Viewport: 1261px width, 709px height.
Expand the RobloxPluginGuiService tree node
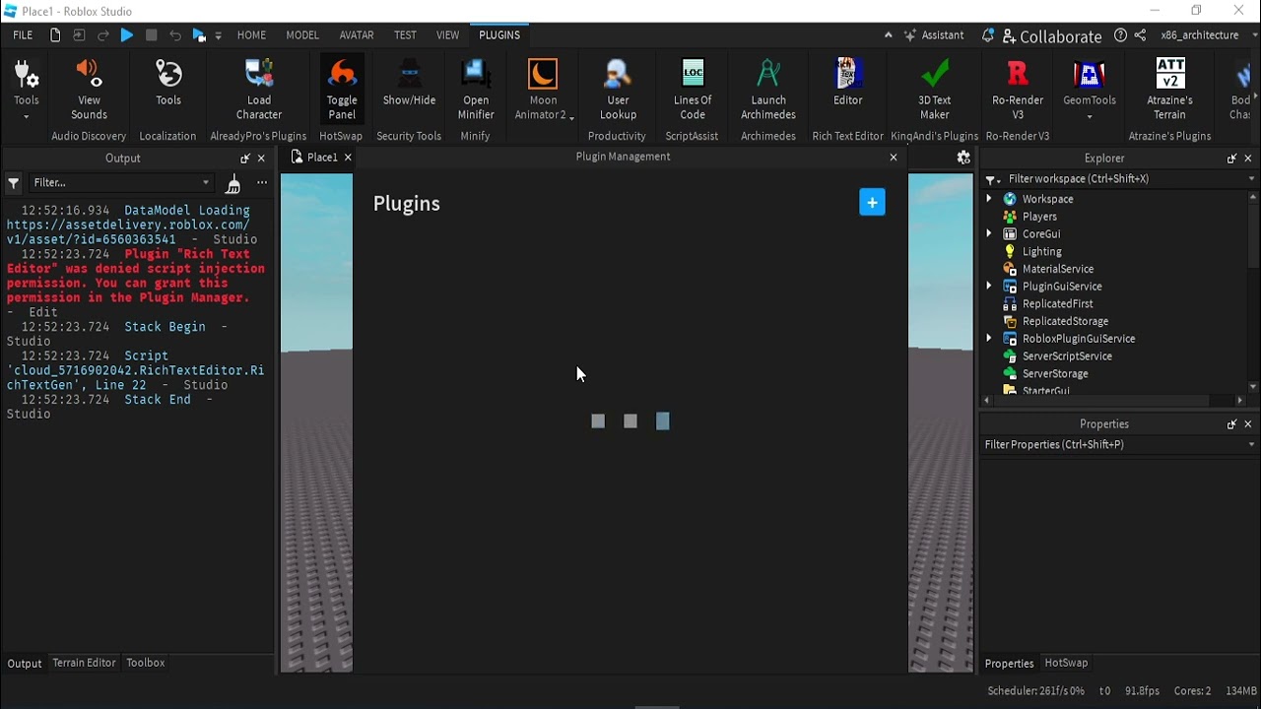coord(989,339)
